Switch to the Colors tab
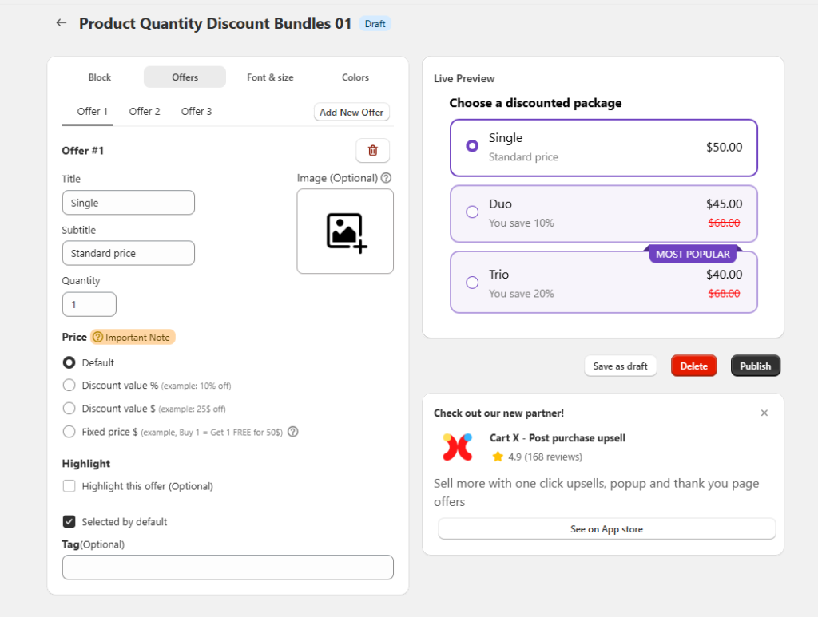 pos(355,77)
